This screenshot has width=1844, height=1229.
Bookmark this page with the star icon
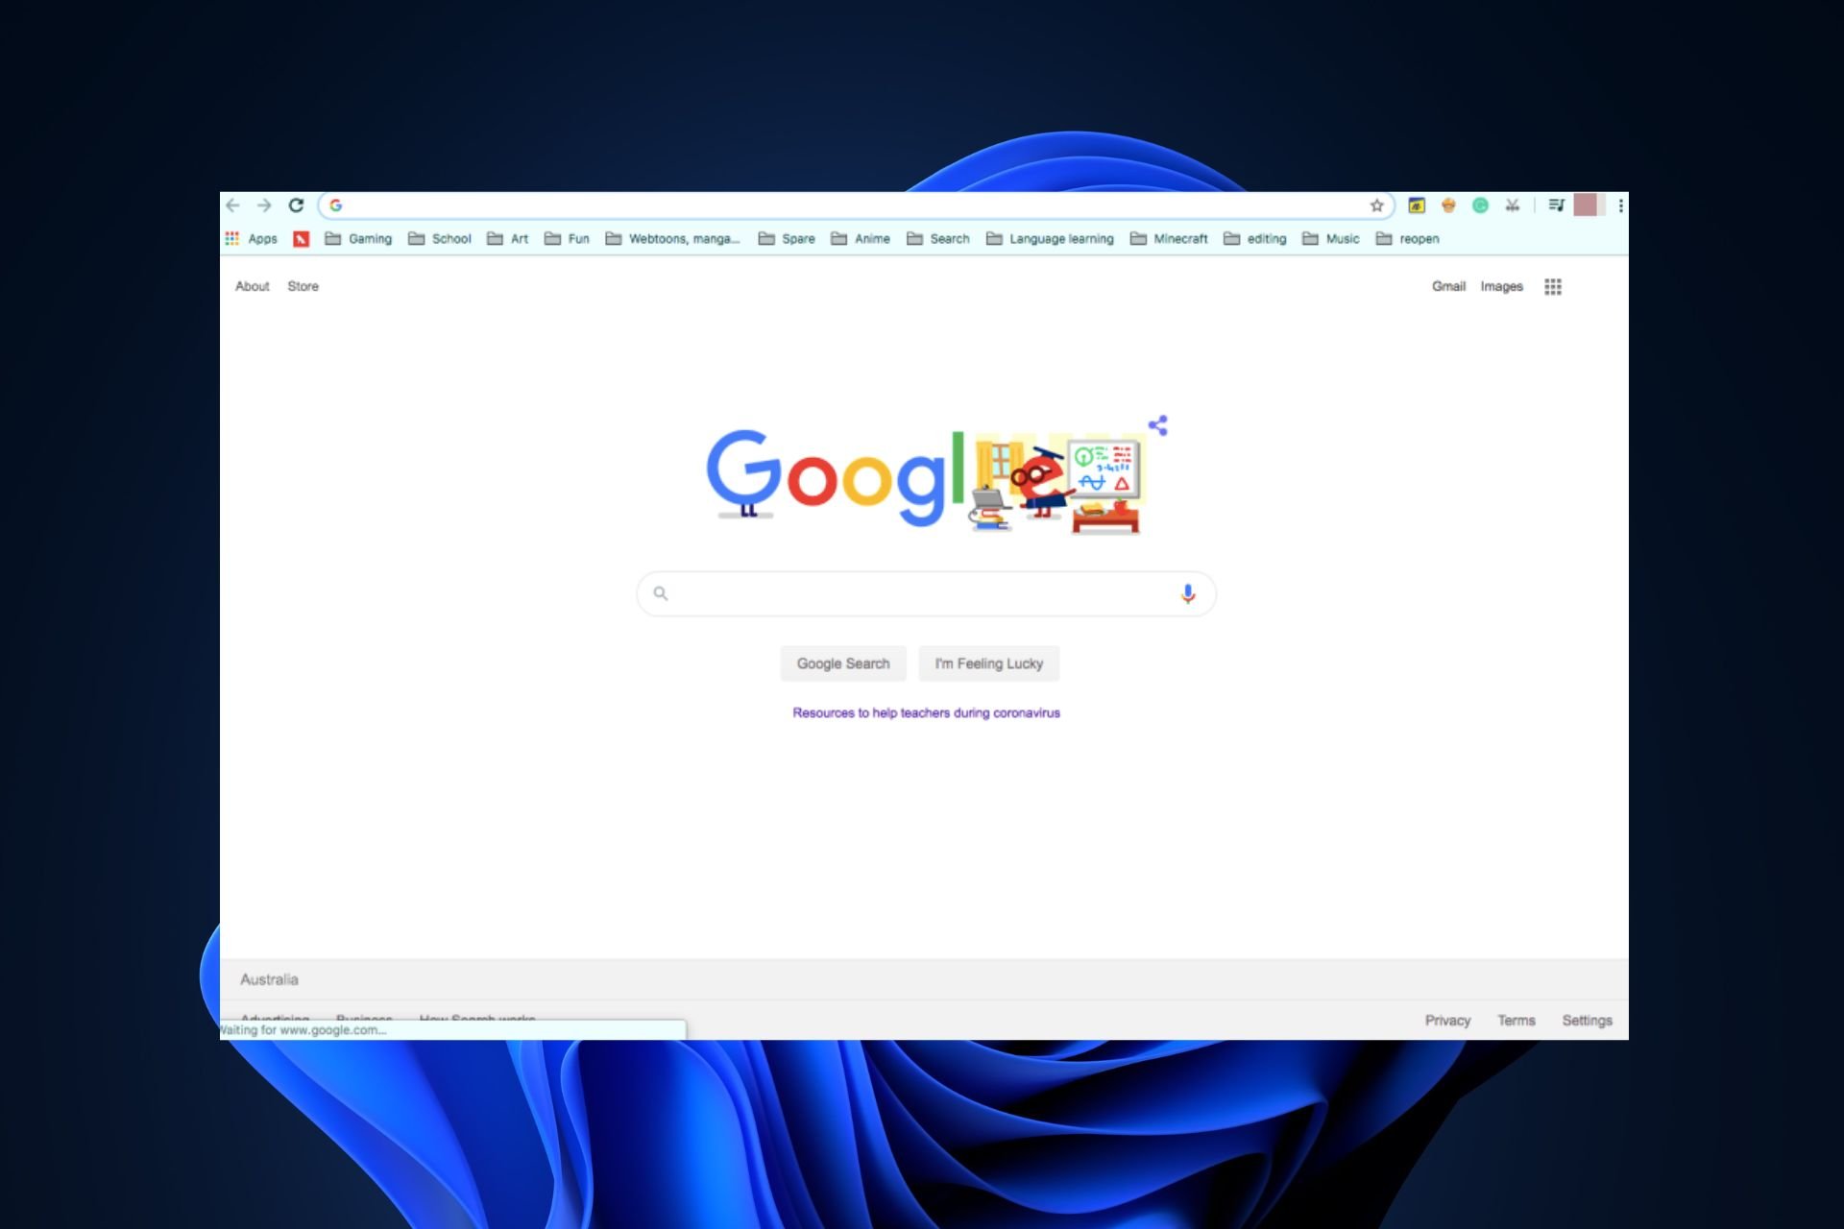(1376, 205)
